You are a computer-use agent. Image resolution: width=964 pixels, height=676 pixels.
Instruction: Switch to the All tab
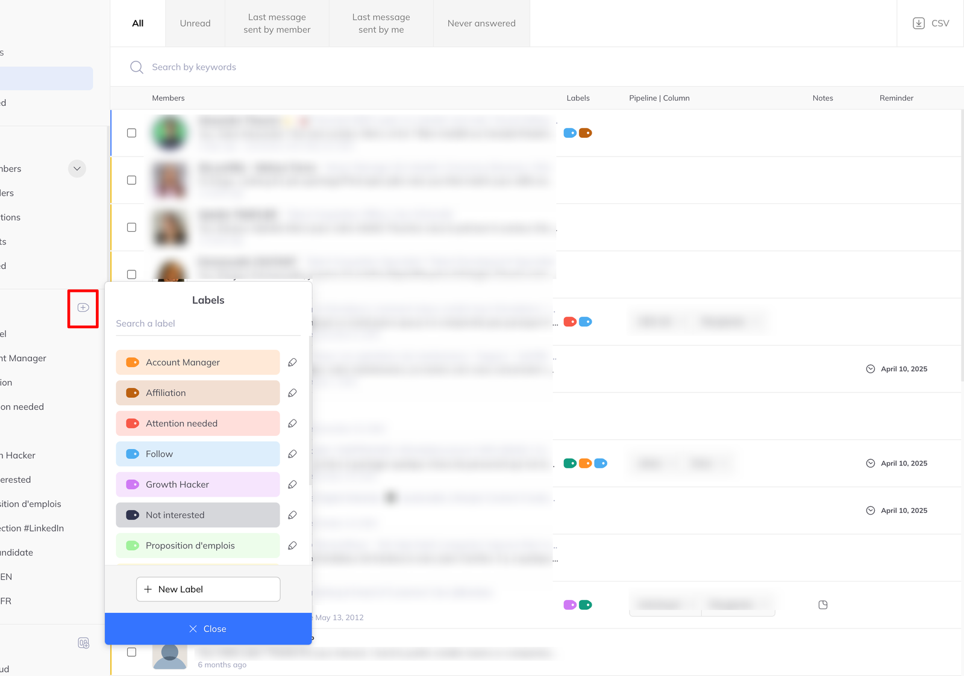pyautogui.click(x=138, y=23)
